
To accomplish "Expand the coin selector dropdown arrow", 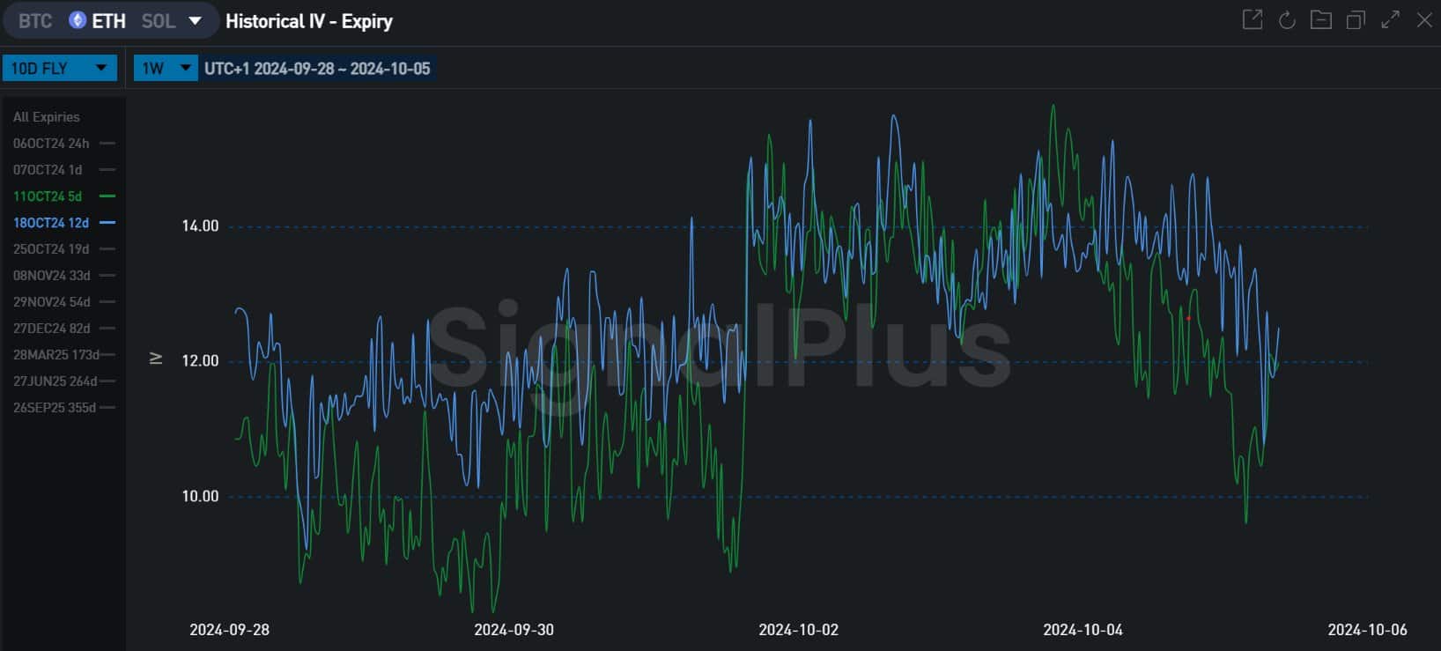I will pyautogui.click(x=196, y=20).
